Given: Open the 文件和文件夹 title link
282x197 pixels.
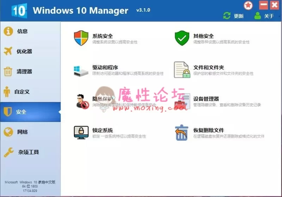Looking at the screenshot, I should (x=209, y=67).
